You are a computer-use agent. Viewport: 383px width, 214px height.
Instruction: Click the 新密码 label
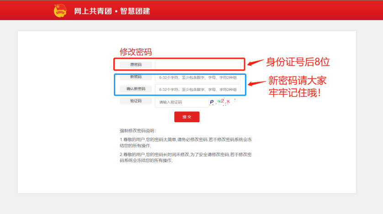click(x=136, y=77)
